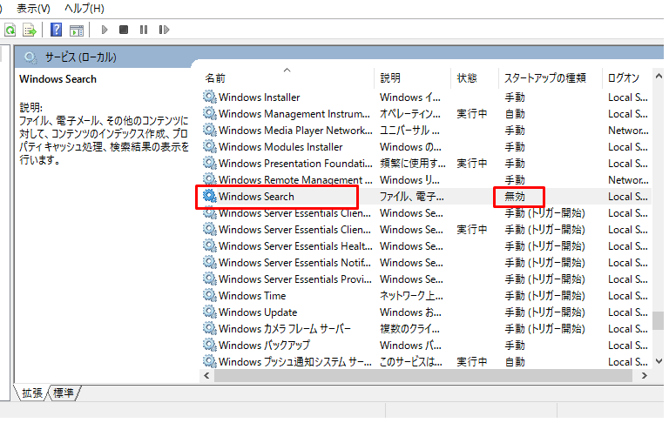Screen dimensions: 669x423
Task: Click the gear icon for Windows バックアップ
Action: [209, 345]
